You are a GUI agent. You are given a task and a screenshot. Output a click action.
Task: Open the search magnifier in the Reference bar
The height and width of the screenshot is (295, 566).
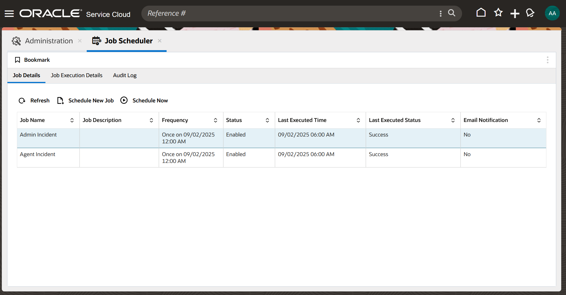point(452,13)
